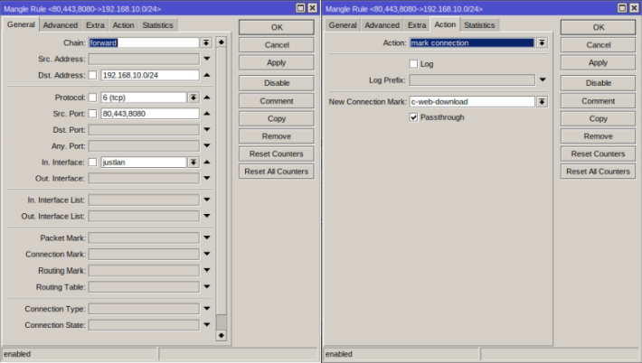Expand Routing Mark field arrow
The image size is (642, 363).
pos(207,270)
